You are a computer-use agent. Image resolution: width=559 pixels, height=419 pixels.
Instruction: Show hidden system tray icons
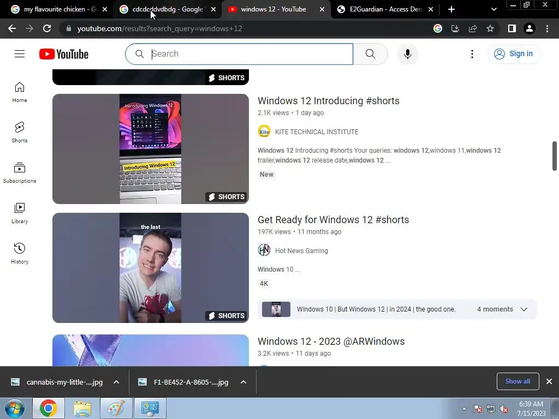point(464,409)
